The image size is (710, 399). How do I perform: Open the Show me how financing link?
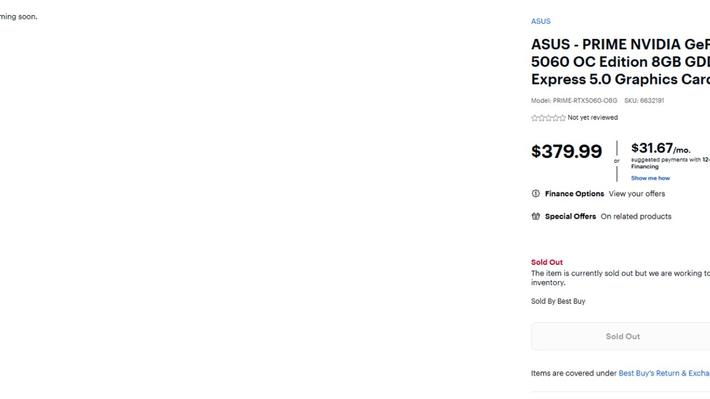(x=650, y=178)
